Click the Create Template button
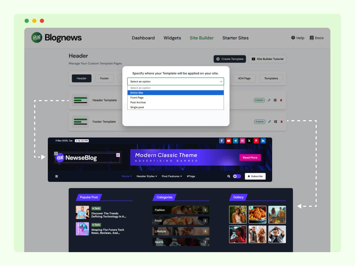The image size is (355, 266). (230, 59)
